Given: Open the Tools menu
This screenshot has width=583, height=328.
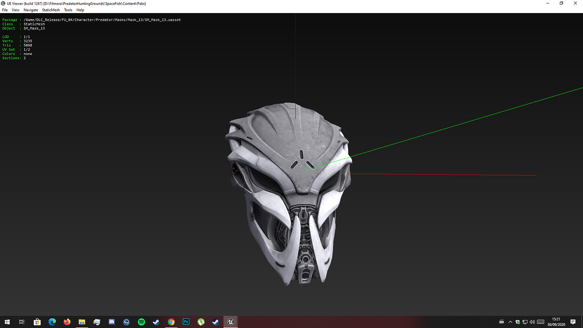Looking at the screenshot, I should click(68, 10).
